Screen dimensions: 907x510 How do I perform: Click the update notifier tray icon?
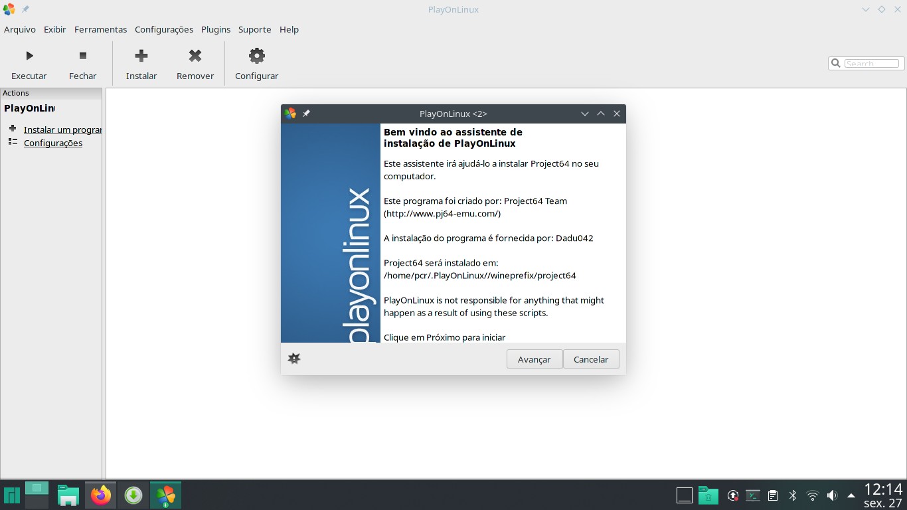tap(733, 495)
